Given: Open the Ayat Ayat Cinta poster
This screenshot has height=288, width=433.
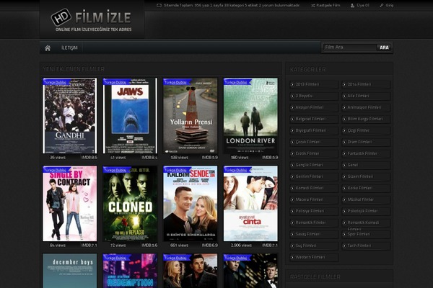Looking at the screenshot, I should pyautogui.click(x=250, y=203).
